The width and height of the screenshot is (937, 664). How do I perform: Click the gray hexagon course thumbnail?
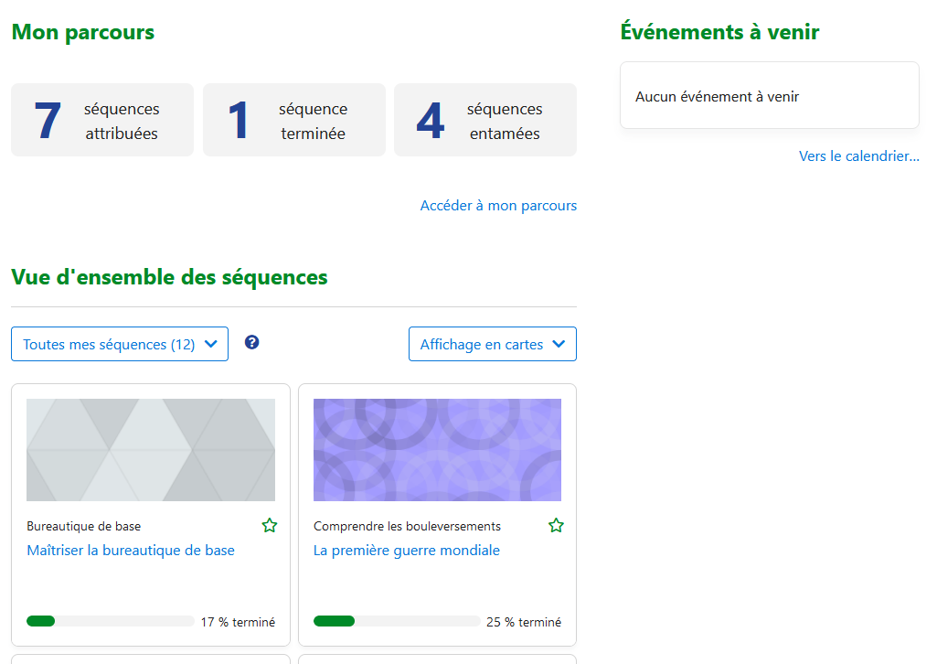click(x=151, y=450)
